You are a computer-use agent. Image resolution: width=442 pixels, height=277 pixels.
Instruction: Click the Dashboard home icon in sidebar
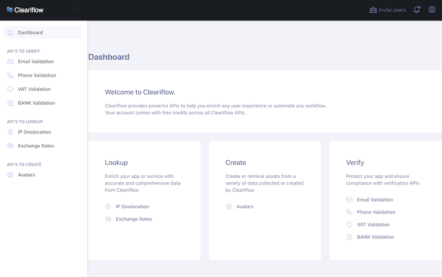(11, 33)
